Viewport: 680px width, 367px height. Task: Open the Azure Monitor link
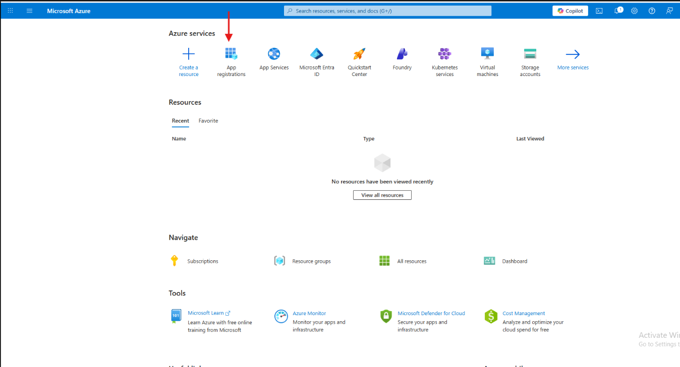309,313
